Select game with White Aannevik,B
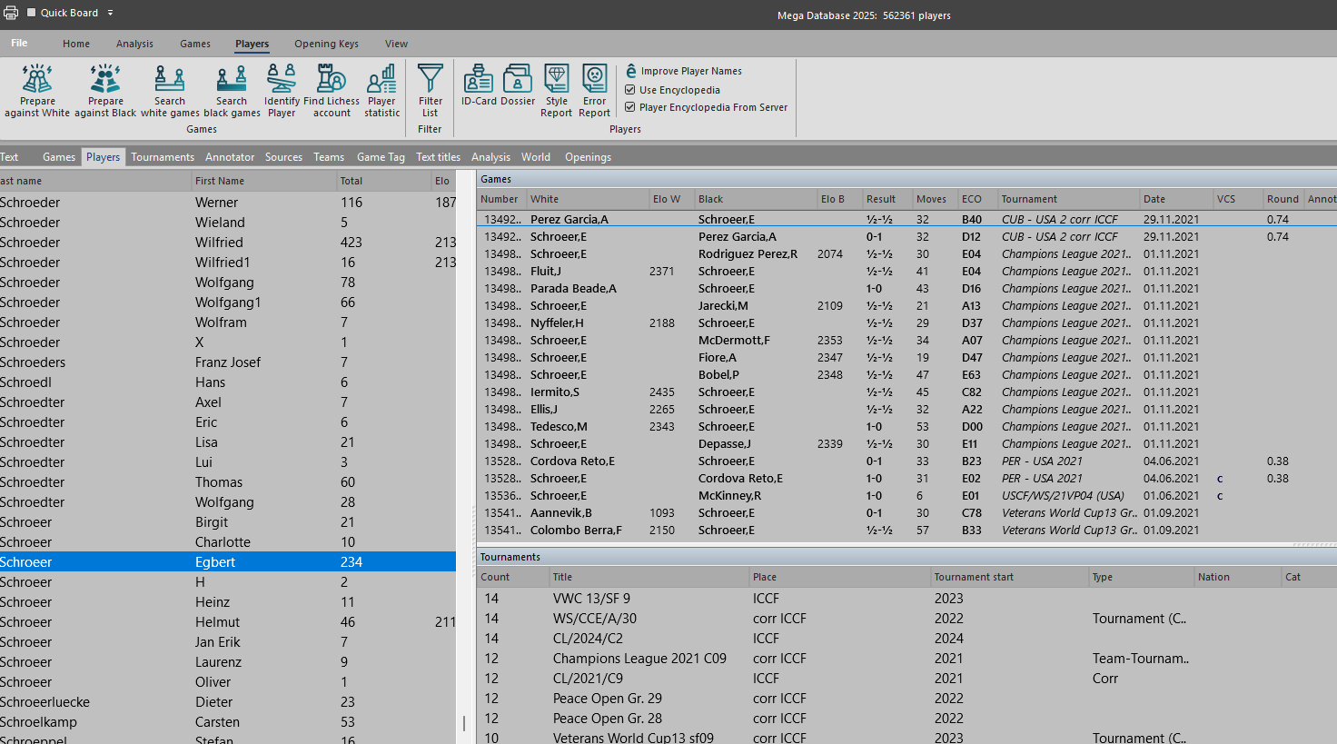The height and width of the screenshot is (744, 1337). (x=906, y=512)
